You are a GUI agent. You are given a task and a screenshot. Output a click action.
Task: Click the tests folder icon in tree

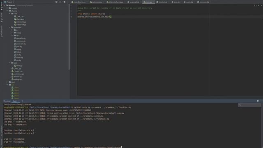(x=12, y=63)
